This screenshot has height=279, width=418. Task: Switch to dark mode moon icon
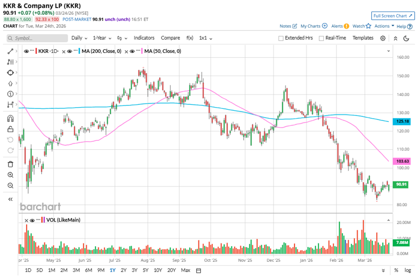coord(406,38)
